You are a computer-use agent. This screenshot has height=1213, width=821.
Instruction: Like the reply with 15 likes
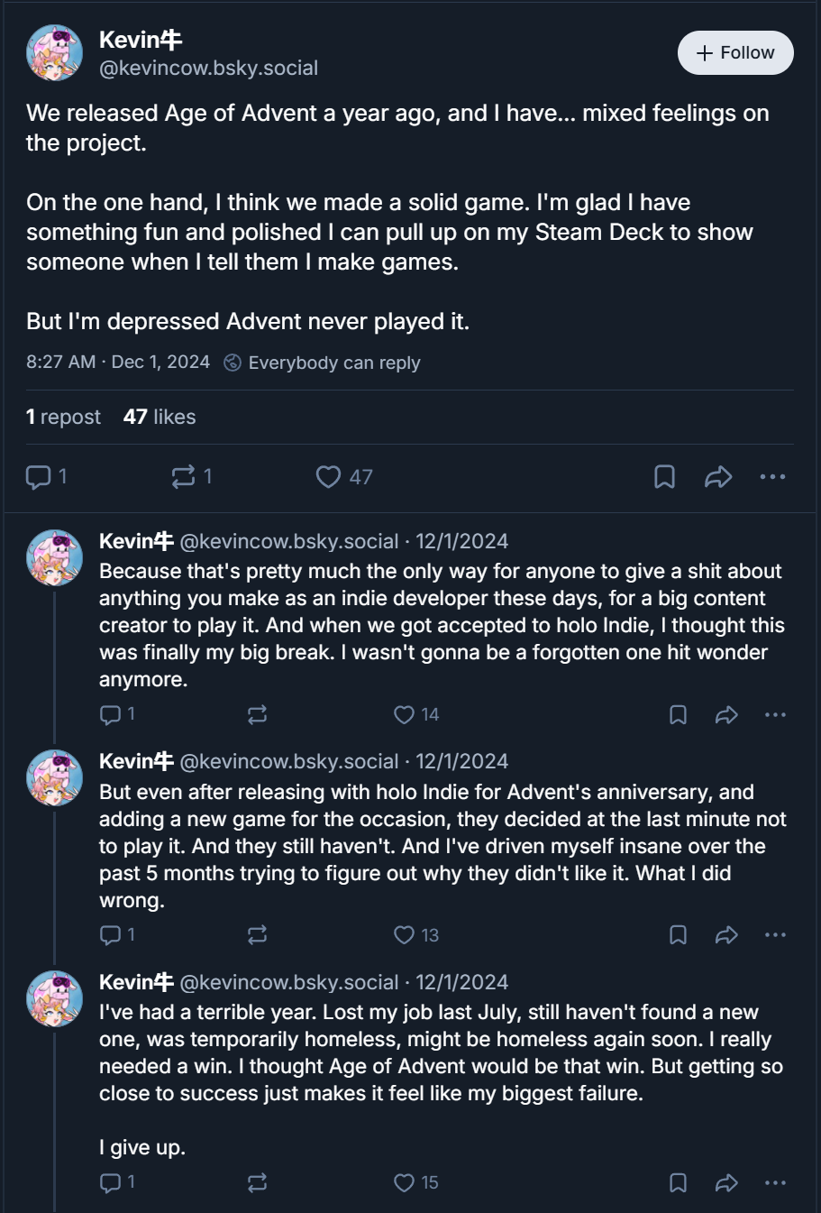tap(416, 1182)
